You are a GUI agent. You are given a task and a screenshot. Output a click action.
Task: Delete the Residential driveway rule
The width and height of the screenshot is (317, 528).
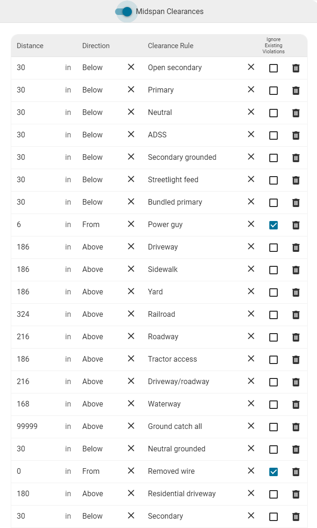click(296, 494)
